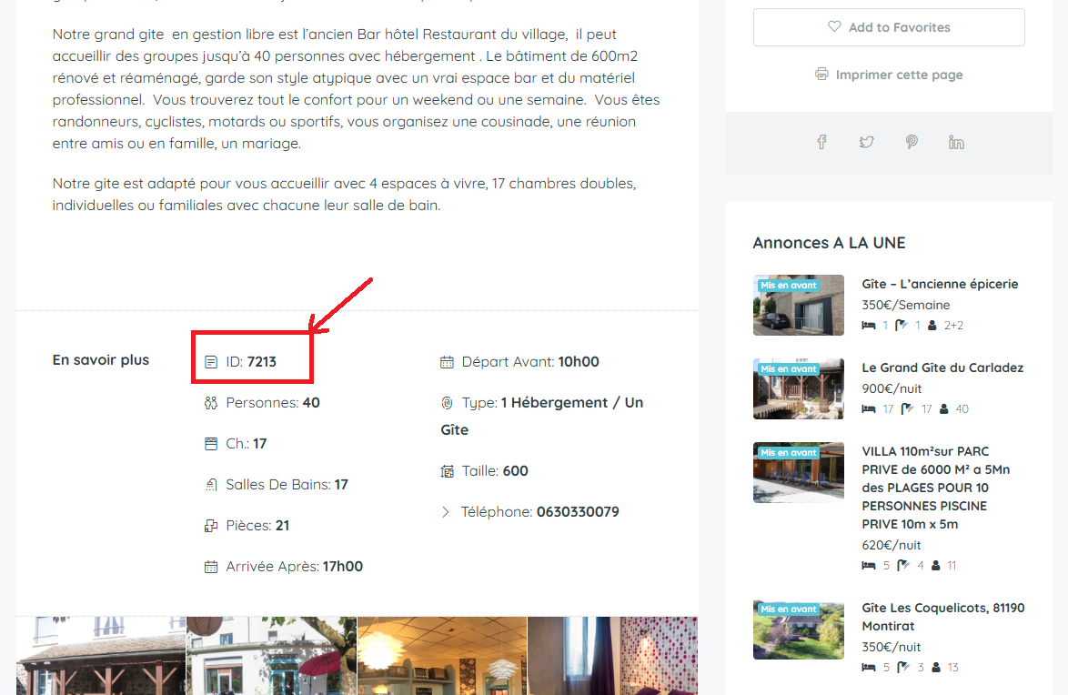Click the L'ancienne épicerie thumbnail image
The width and height of the screenshot is (1068, 695).
pos(799,305)
